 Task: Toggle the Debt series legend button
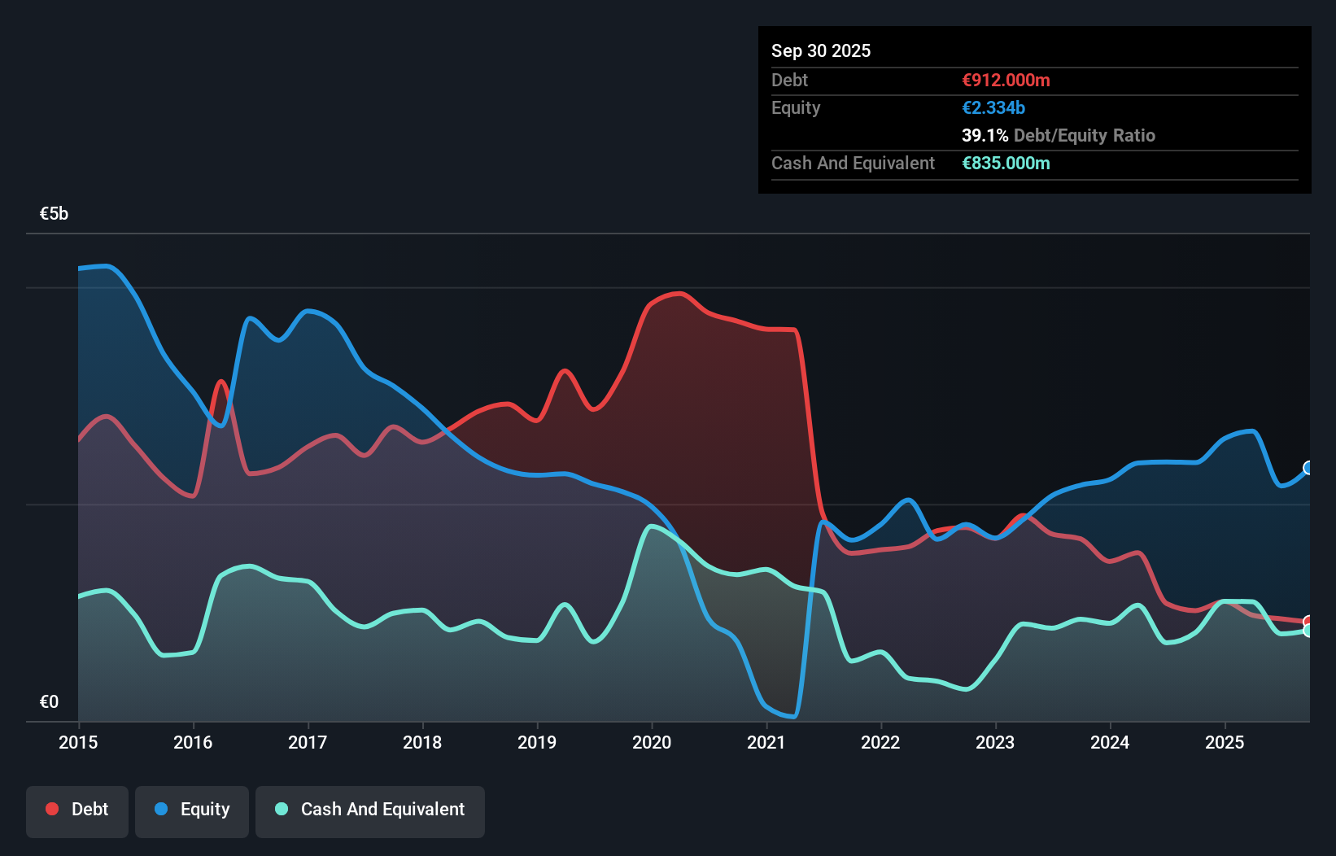pyautogui.click(x=77, y=811)
